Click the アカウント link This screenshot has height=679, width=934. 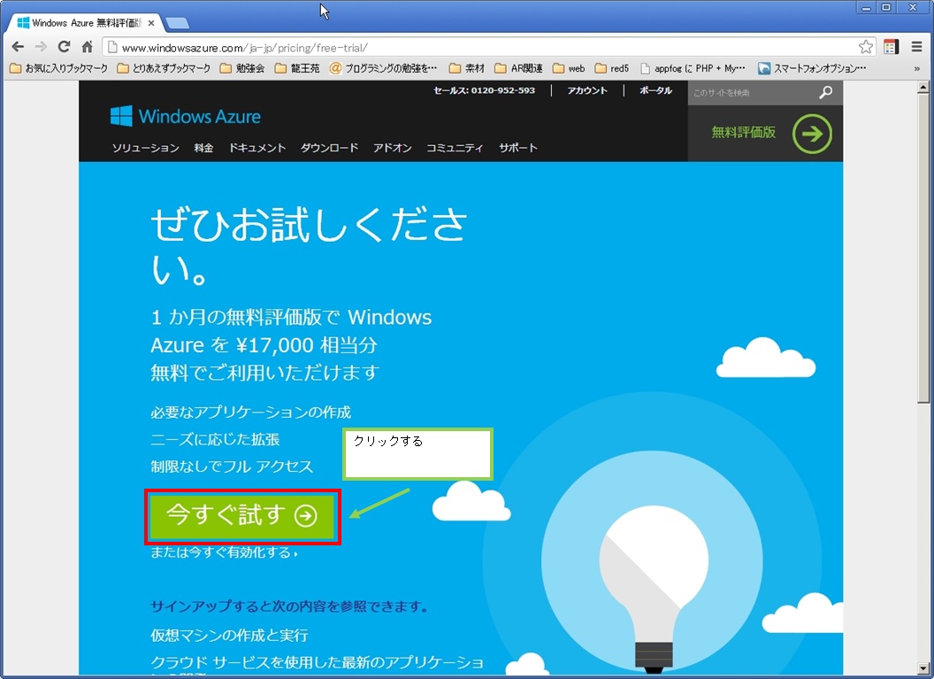click(587, 90)
